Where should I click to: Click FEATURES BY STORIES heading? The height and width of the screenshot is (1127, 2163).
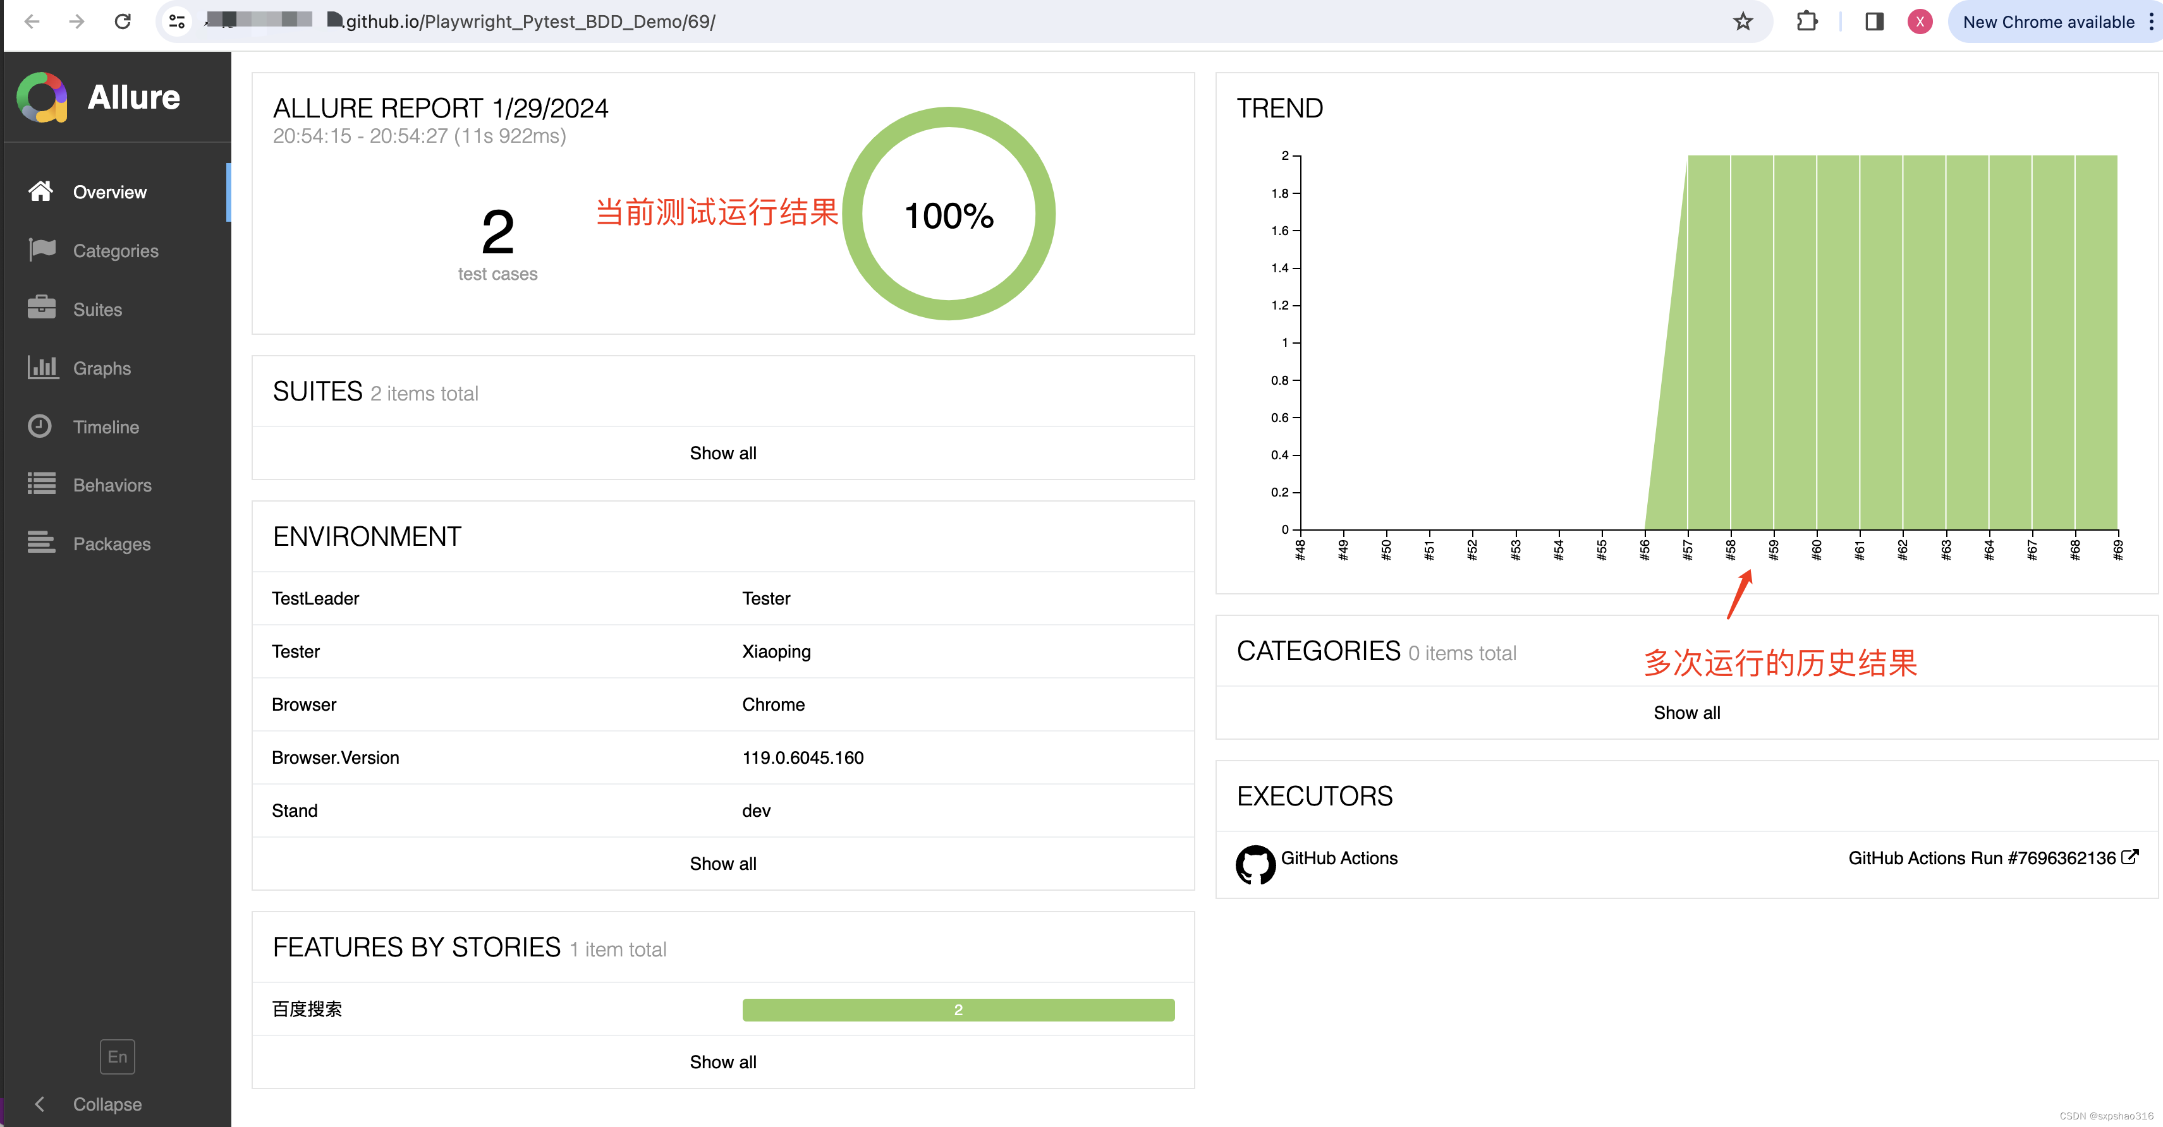coord(417,946)
